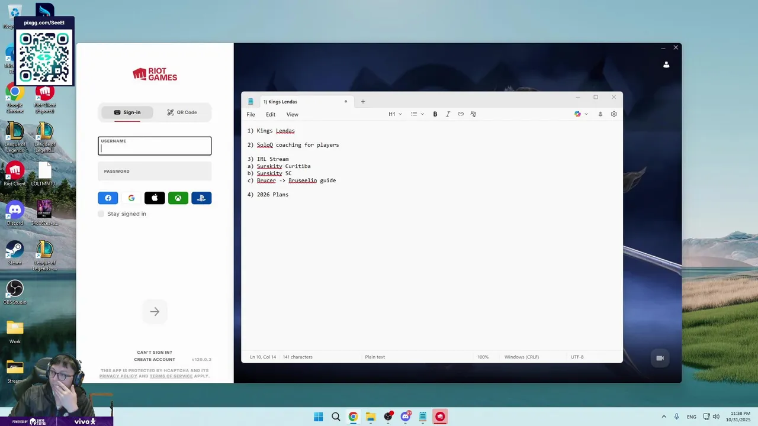
Task: Open Notepad settings gear
Action: pyautogui.click(x=614, y=114)
